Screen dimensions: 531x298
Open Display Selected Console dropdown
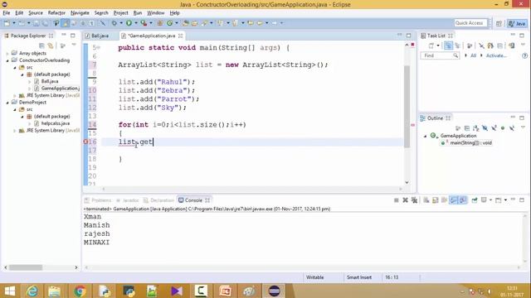click(x=490, y=200)
